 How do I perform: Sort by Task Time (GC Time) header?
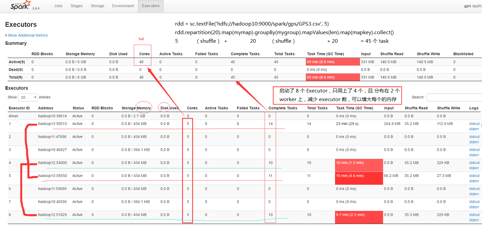354,108
